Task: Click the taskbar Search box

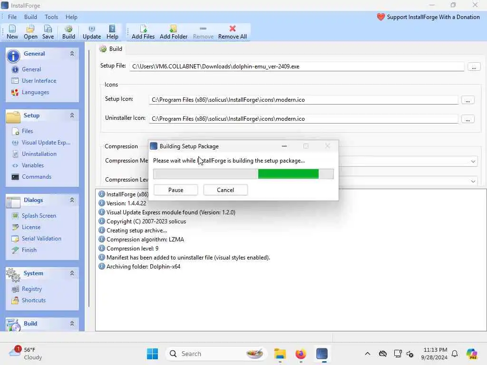Action: 216,354
